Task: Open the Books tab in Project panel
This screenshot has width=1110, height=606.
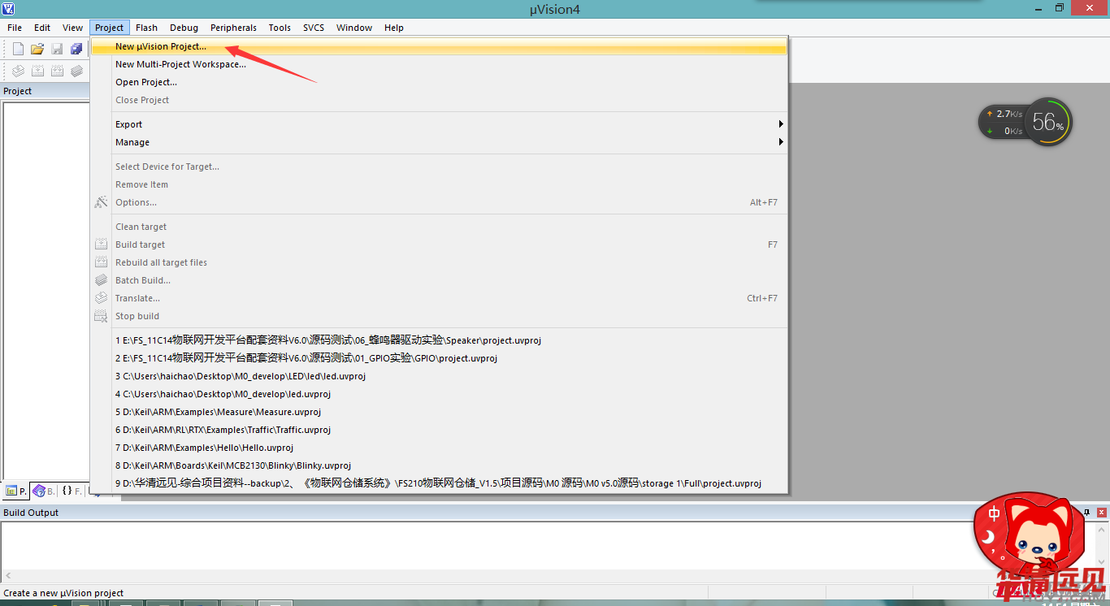Action: [44, 491]
